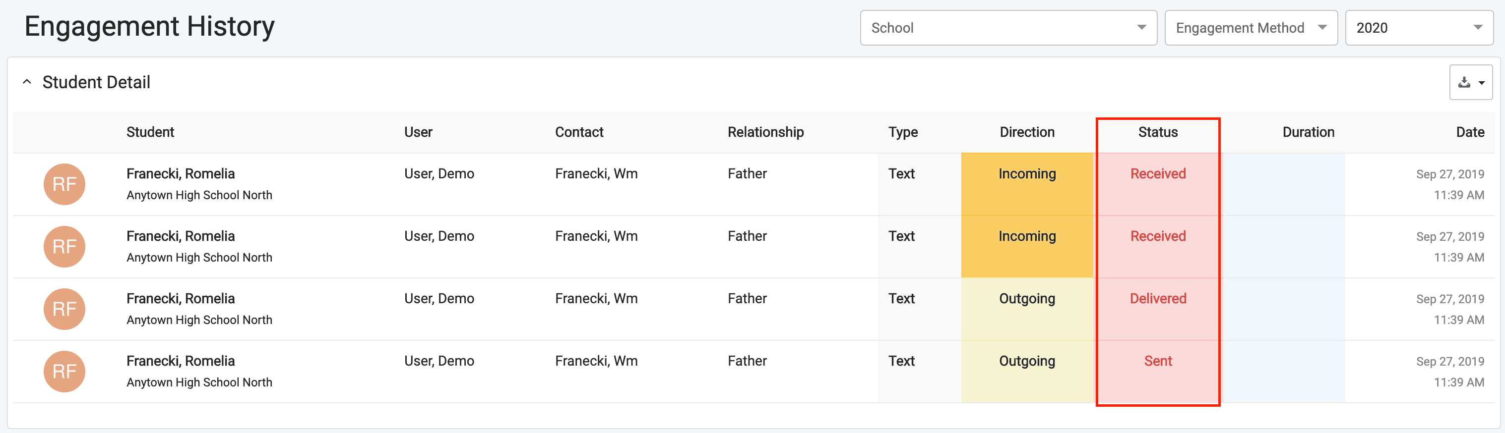Sort by the Duration column header
This screenshot has height=433, width=1505.
(1308, 132)
